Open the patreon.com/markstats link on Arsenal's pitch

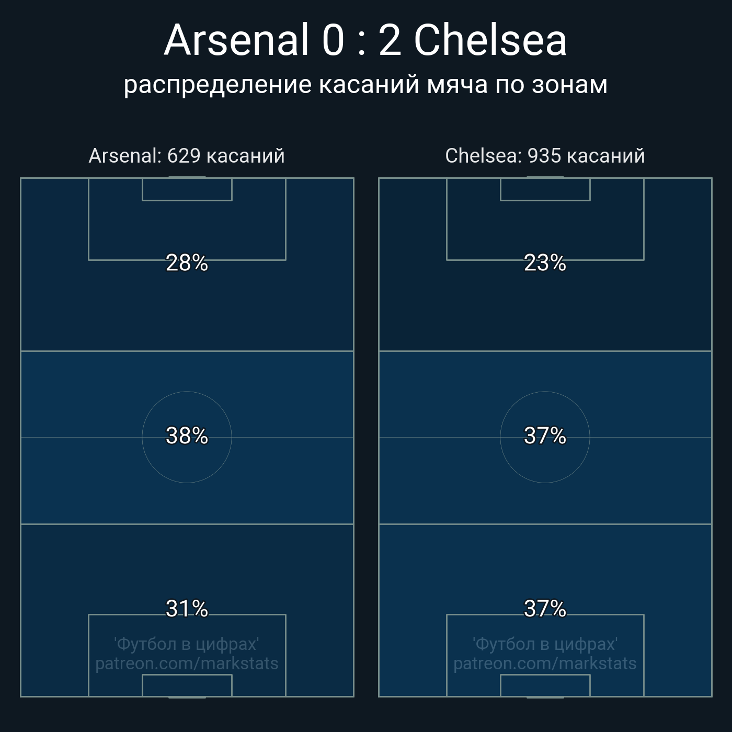(x=187, y=664)
